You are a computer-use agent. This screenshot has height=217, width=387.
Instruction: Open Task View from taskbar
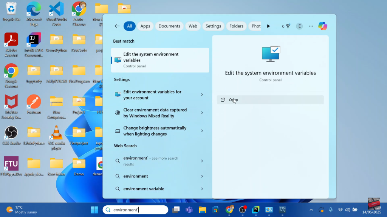click(x=176, y=210)
